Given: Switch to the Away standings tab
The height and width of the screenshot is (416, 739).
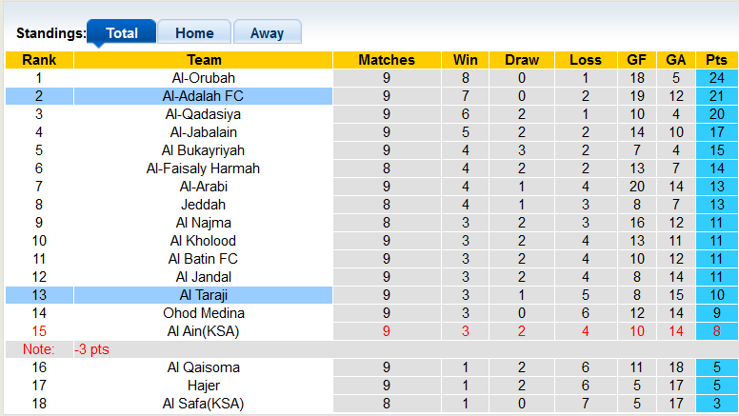Looking at the screenshot, I should point(267,32).
